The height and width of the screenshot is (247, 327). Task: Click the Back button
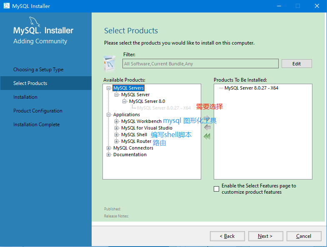point(227,236)
